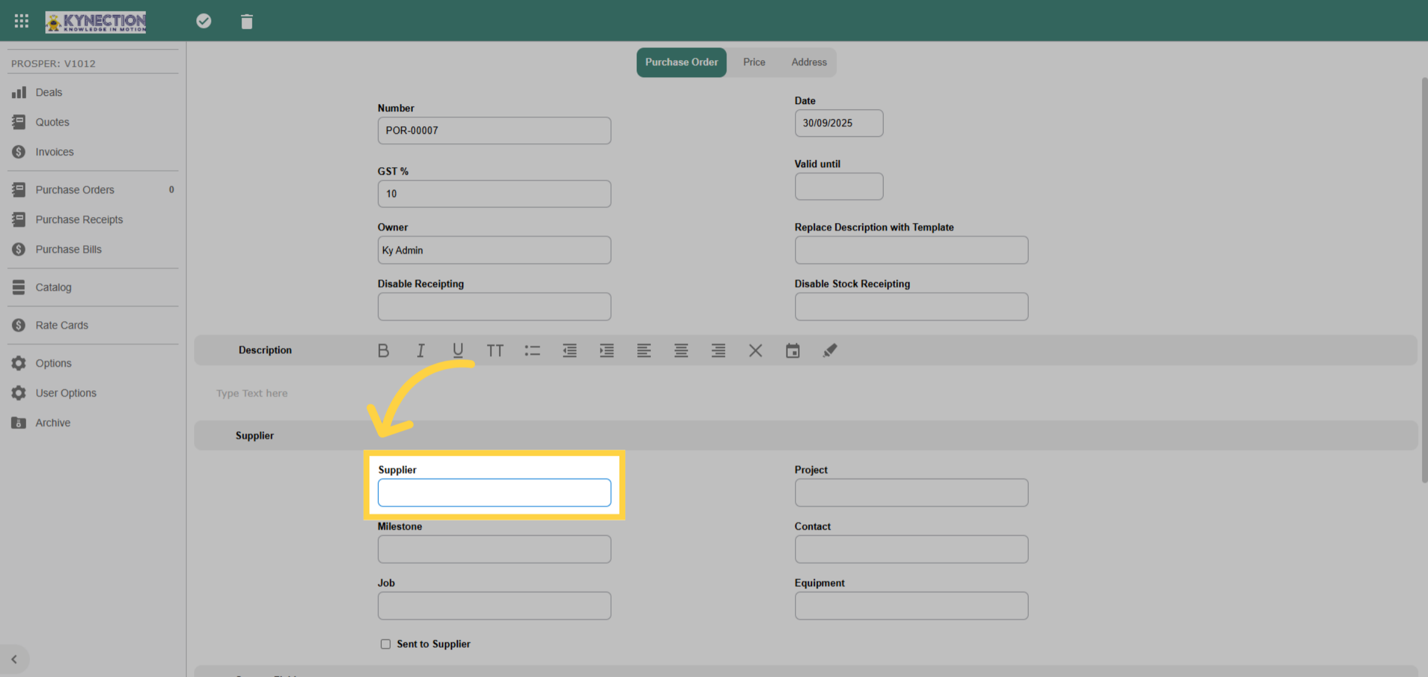Click the User Options gear icon
Screen dimensions: 1428x677
(18, 393)
